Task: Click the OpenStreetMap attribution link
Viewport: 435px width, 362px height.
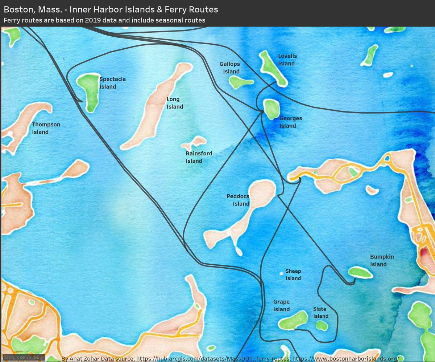Action: [x=24, y=358]
